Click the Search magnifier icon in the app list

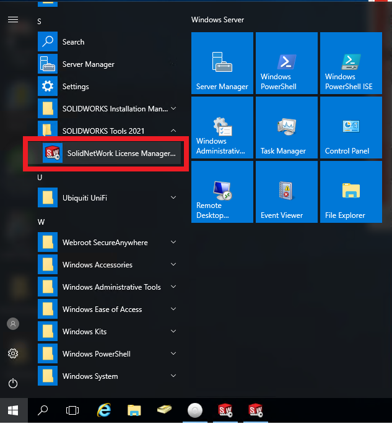48,41
